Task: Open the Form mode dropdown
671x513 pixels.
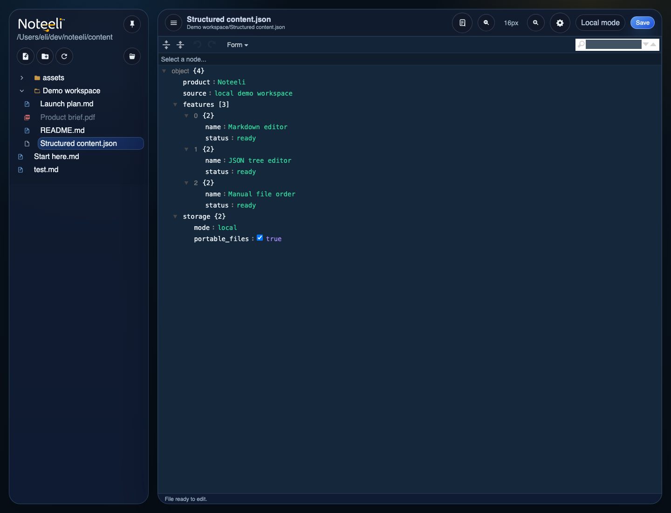Action: point(238,45)
